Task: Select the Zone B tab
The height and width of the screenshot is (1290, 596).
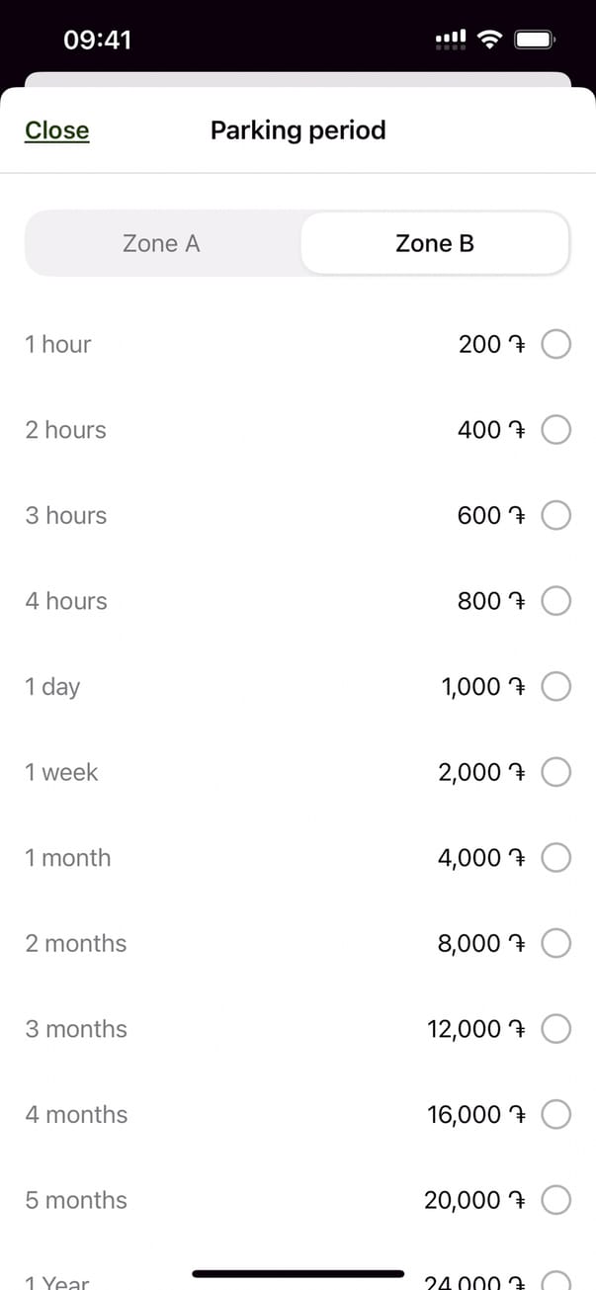Action: [435, 243]
